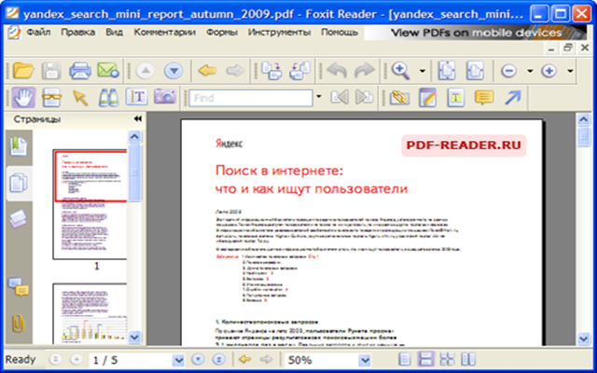Screen dimensions: 597x373
Task: Click the Zoom In plus icon
Action: (x=548, y=71)
